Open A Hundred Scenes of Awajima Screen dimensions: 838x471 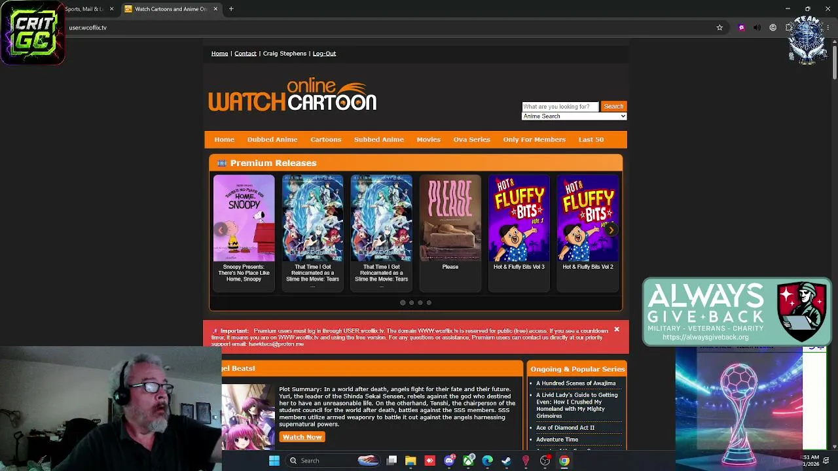[576, 383]
